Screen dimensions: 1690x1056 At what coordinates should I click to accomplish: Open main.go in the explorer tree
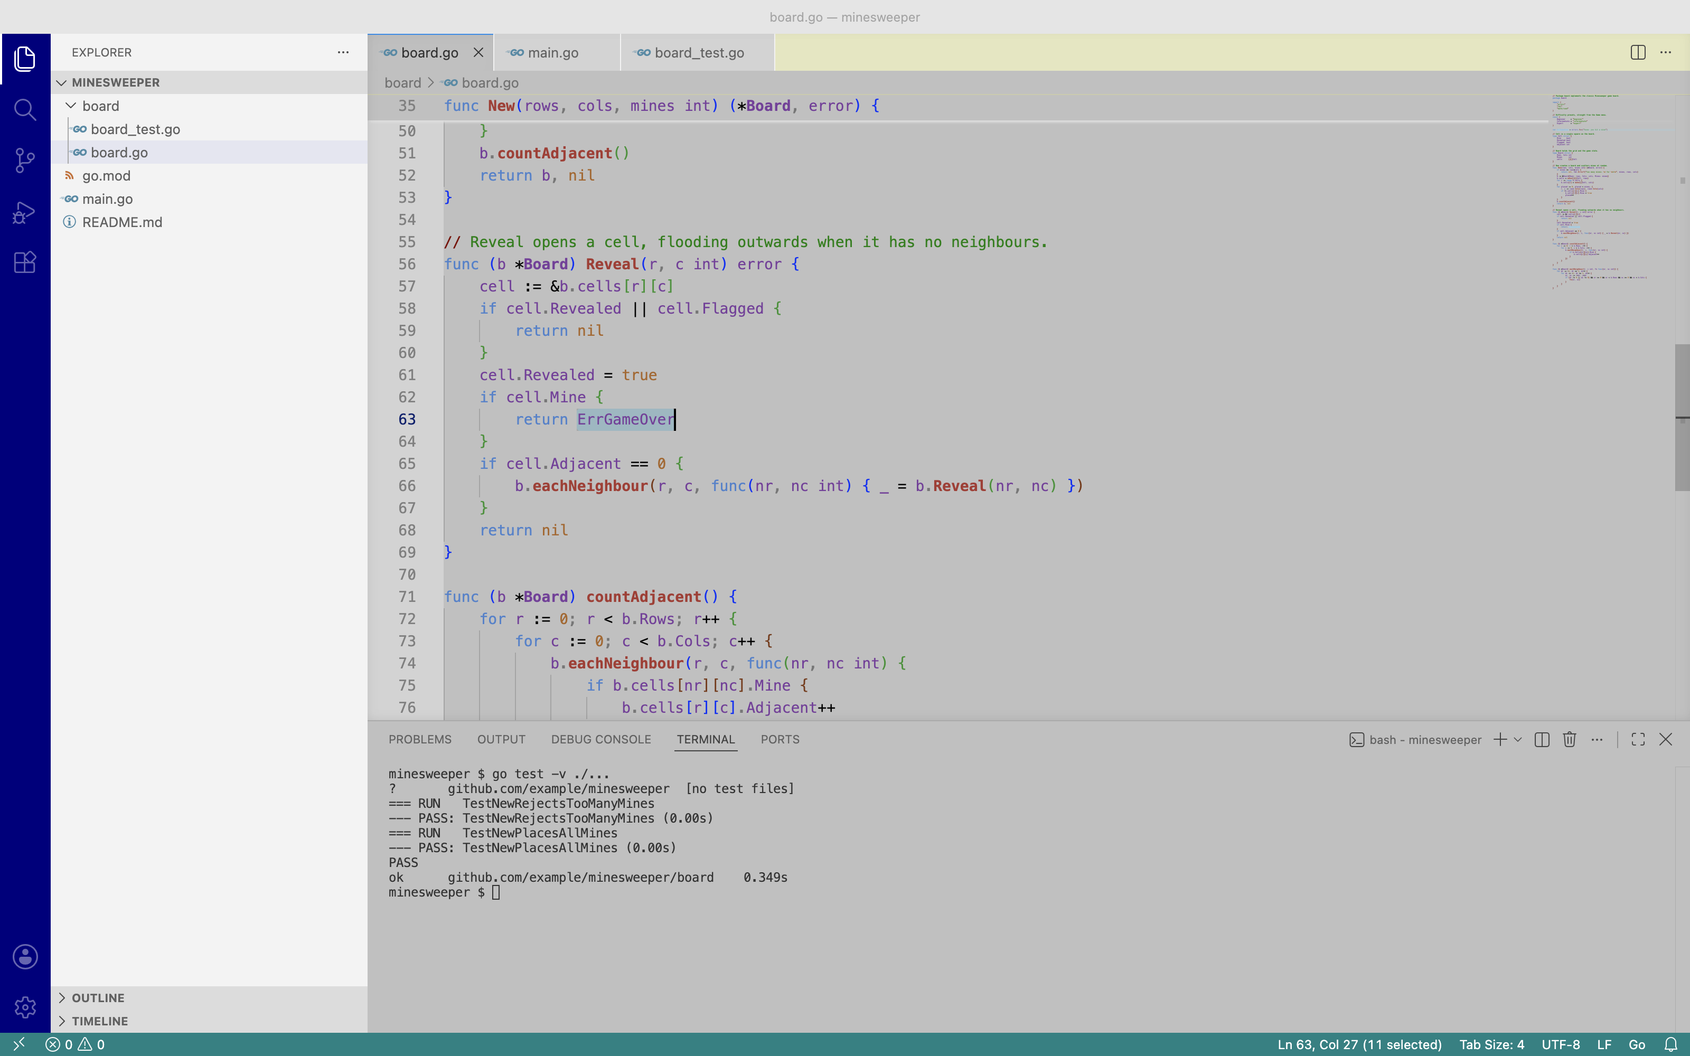pyautogui.click(x=210, y=199)
